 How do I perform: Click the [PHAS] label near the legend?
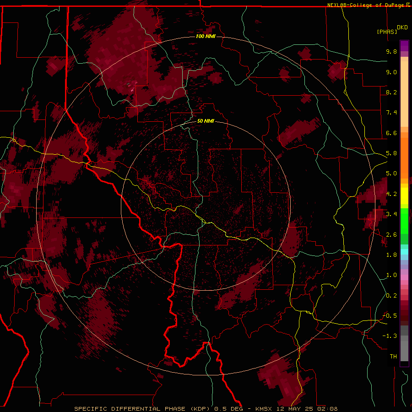pyautogui.click(x=387, y=32)
